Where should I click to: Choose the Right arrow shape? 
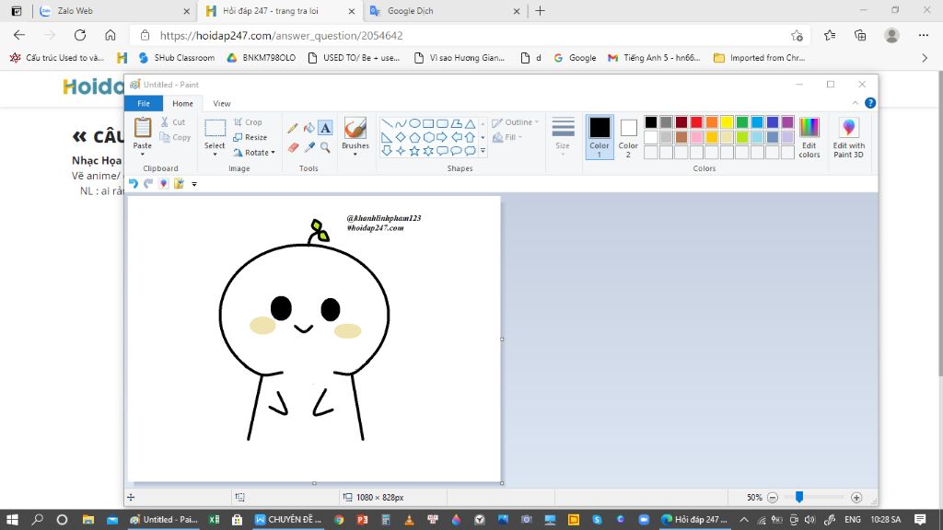pyautogui.click(x=442, y=137)
